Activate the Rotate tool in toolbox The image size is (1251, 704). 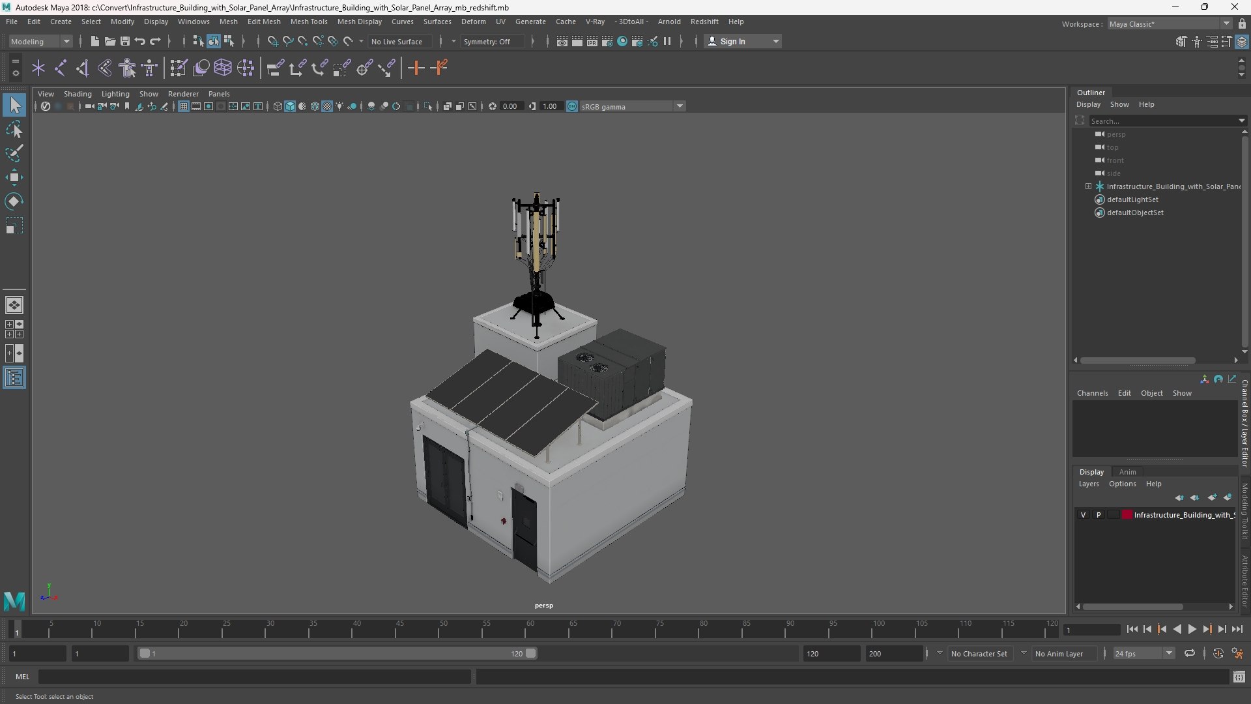(14, 201)
